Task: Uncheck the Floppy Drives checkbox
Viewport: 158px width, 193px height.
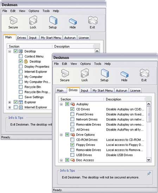Action: tap(72, 145)
